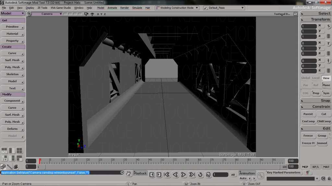This screenshot has width=332, height=186.
Task: Open the brush tool panel icon
Action: (x=9, y=167)
